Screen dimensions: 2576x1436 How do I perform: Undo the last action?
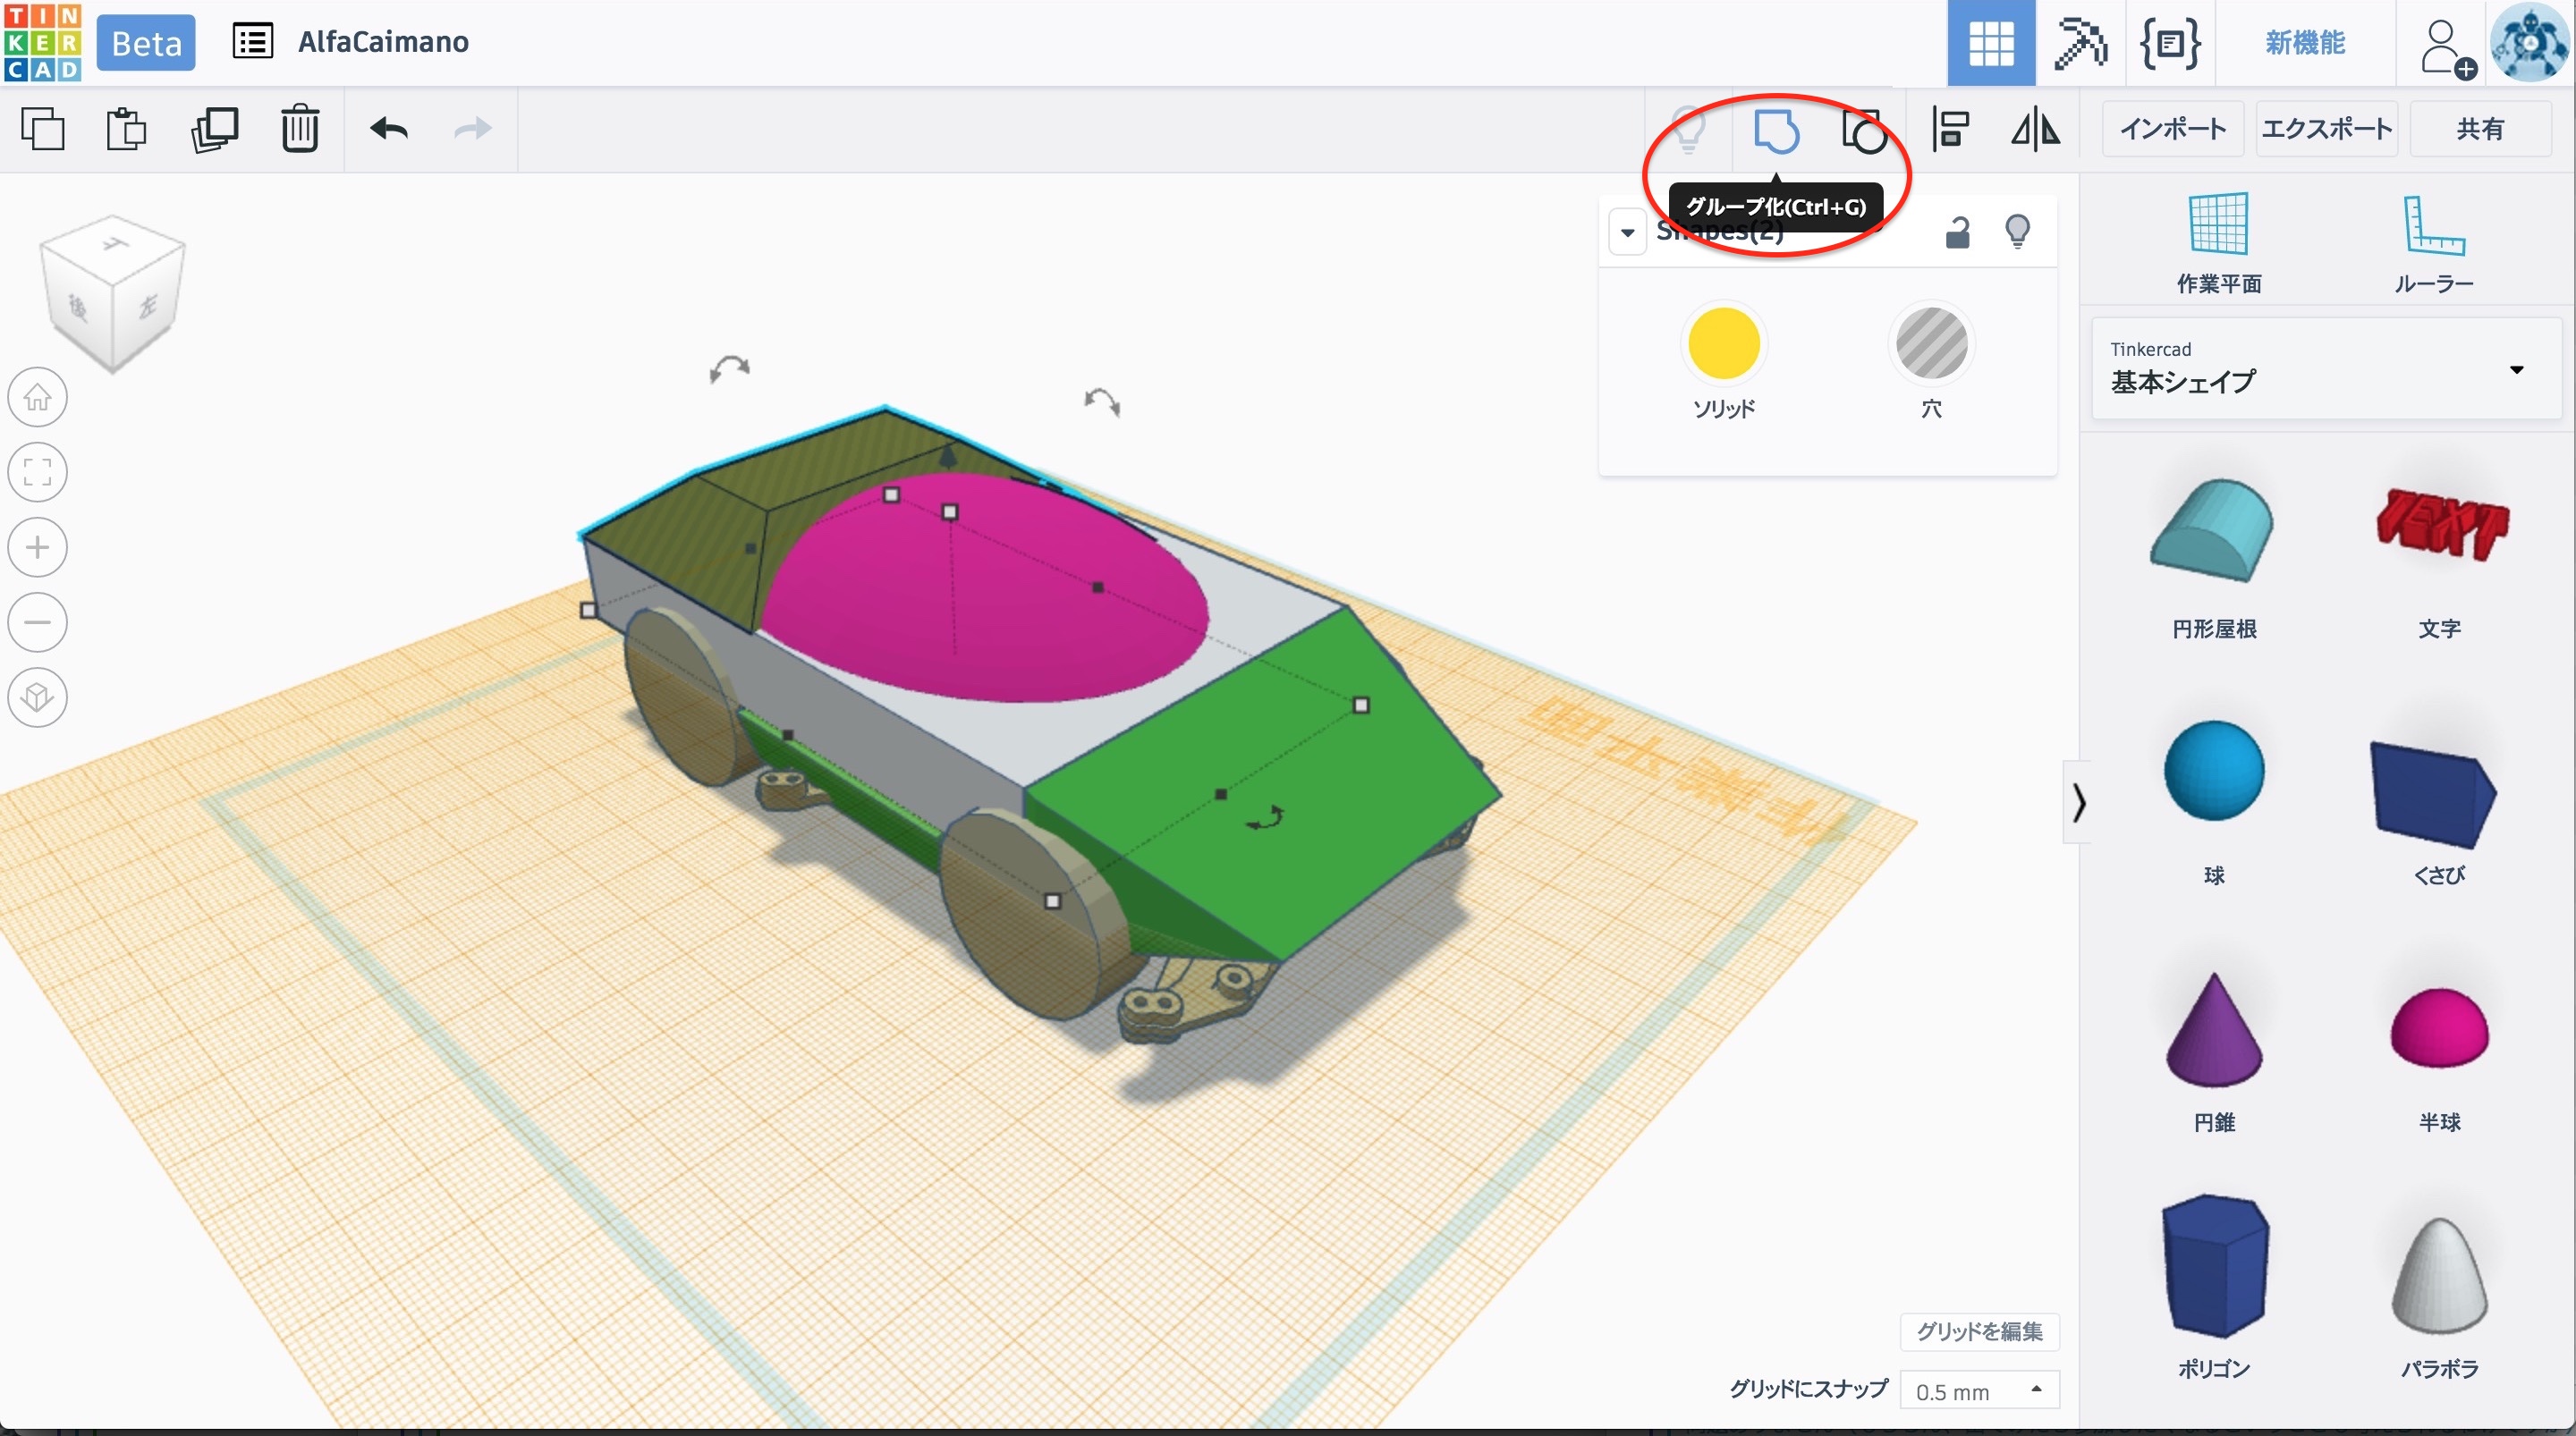point(388,129)
